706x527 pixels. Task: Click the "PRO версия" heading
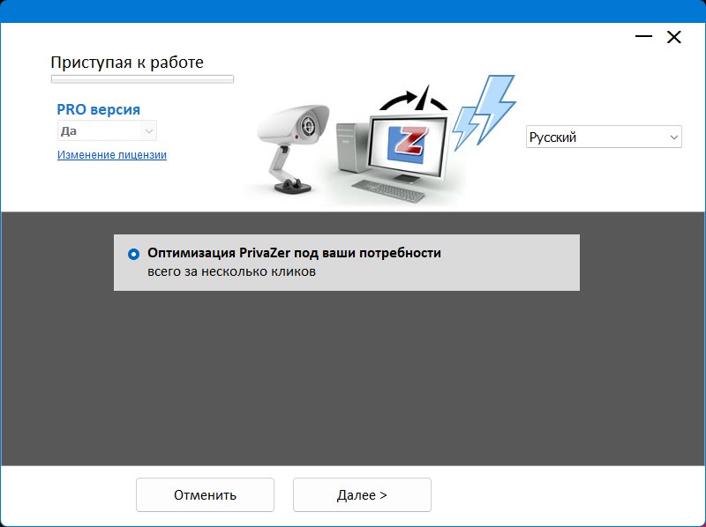click(99, 109)
